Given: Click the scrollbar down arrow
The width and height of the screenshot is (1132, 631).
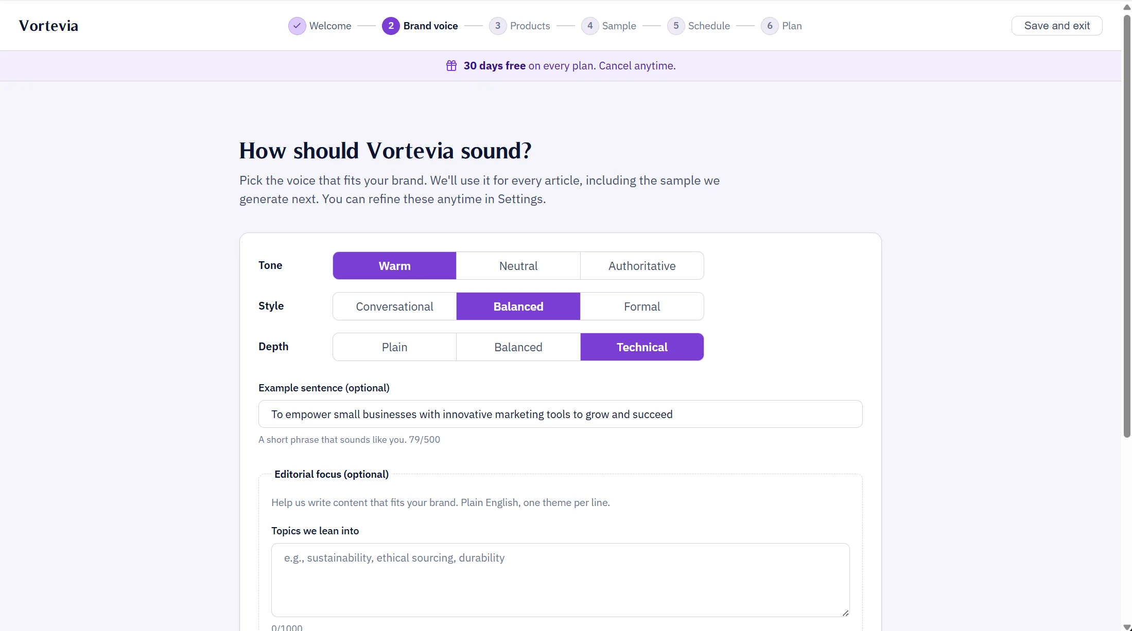Looking at the screenshot, I should click(1126, 627).
